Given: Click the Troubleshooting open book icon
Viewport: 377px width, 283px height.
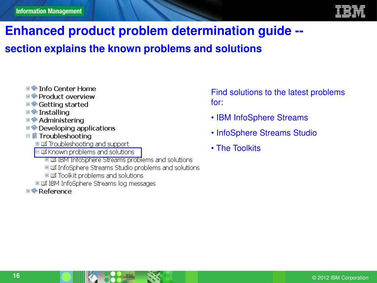Looking at the screenshot, I should 35,136.
